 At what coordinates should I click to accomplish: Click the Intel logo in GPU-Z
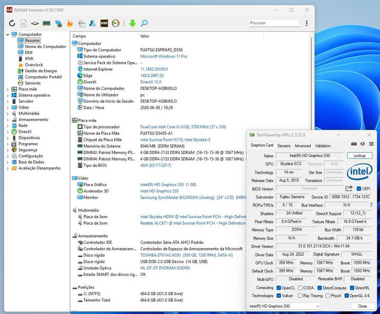(x=360, y=172)
